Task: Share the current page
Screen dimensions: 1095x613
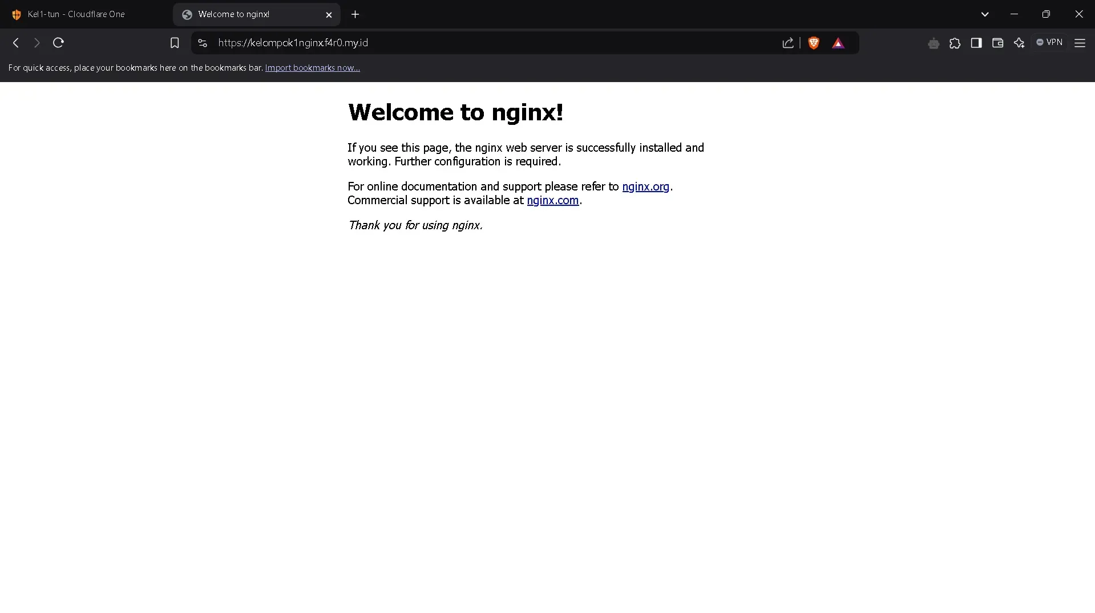Action: click(788, 43)
